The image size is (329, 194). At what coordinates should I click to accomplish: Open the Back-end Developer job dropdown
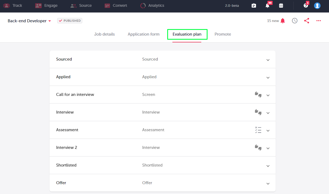tap(50, 21)
